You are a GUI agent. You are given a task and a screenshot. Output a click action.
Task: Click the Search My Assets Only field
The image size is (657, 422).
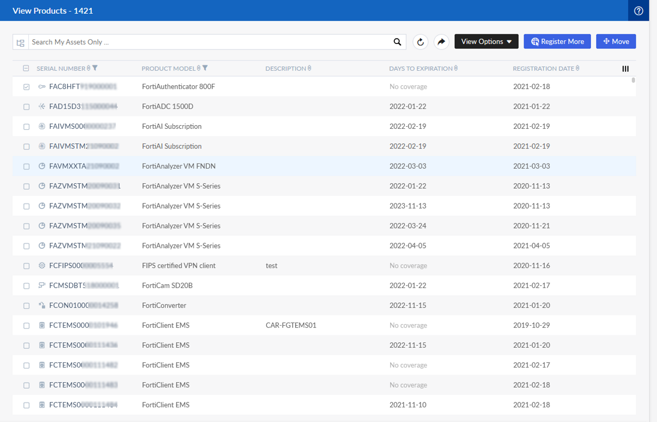pyautogui.click(x=210, y=42)
